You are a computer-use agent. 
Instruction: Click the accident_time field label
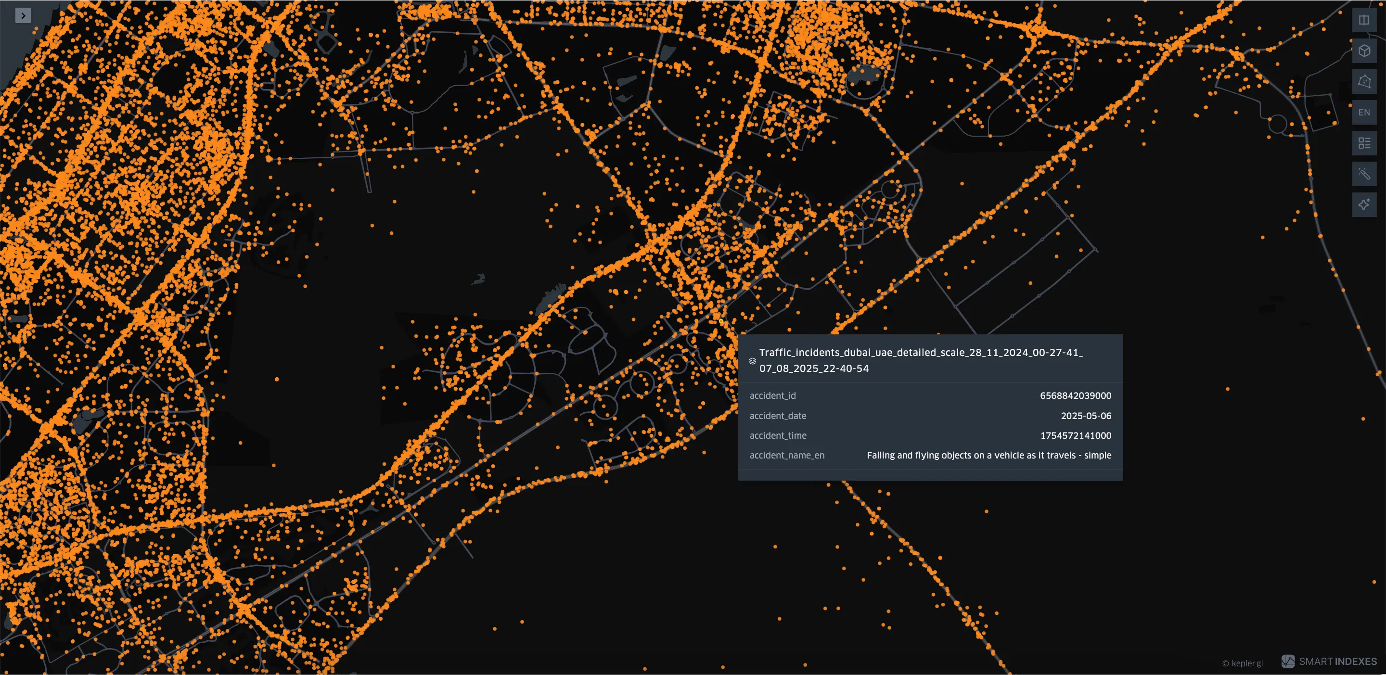tap(778, 436)
